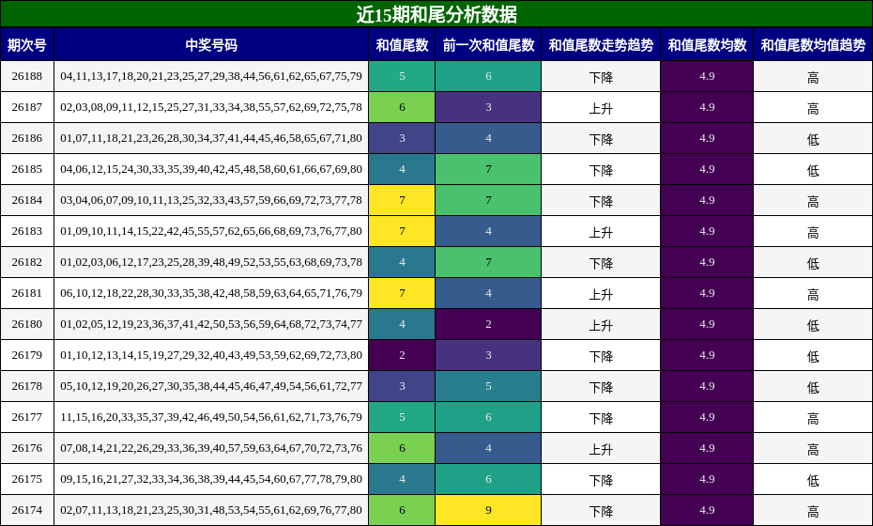Click 上升 trend in row 26176
Screen dimensions: 873x526
[x=601, y=448]
